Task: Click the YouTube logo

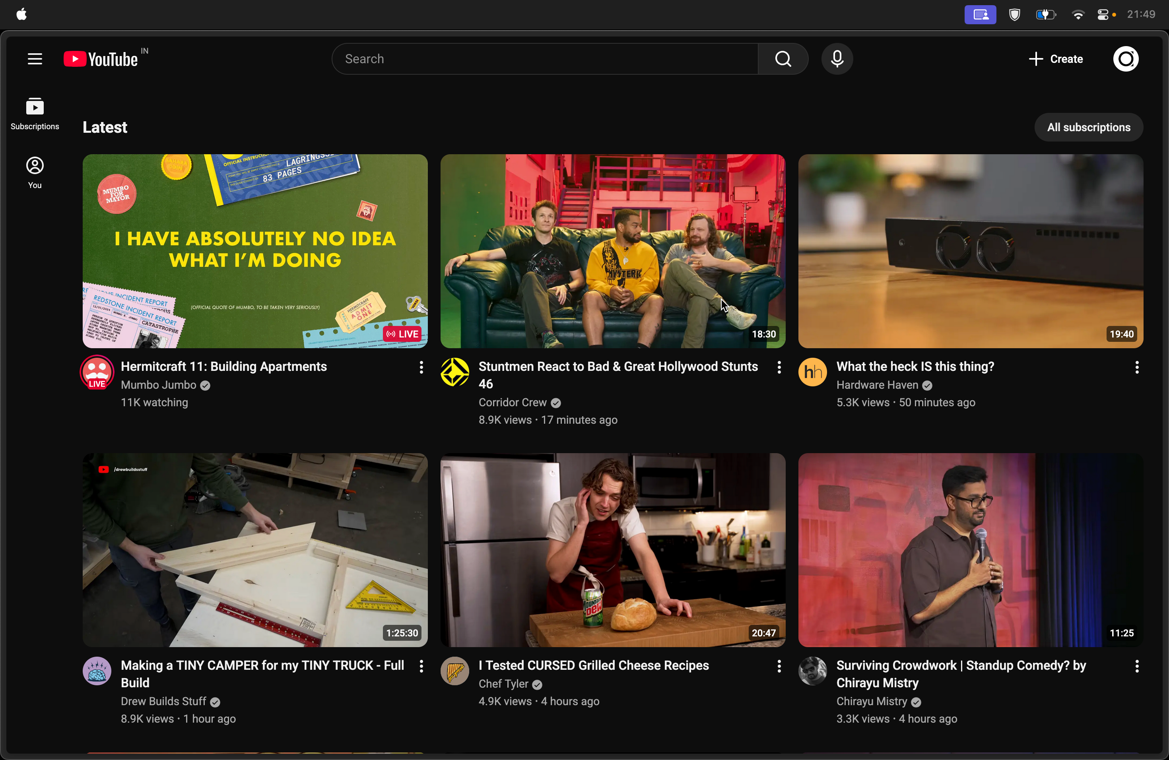Action: [101, 59]
